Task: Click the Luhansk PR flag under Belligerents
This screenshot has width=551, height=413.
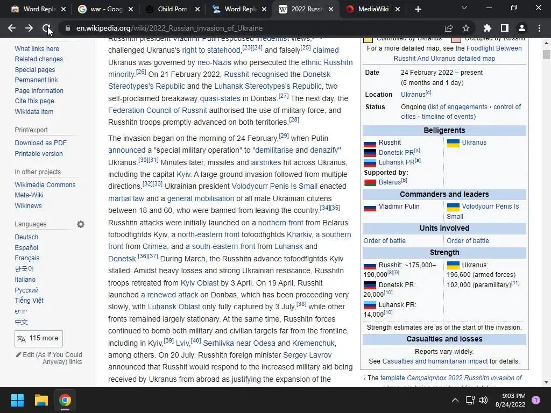Action: point(370,163)
